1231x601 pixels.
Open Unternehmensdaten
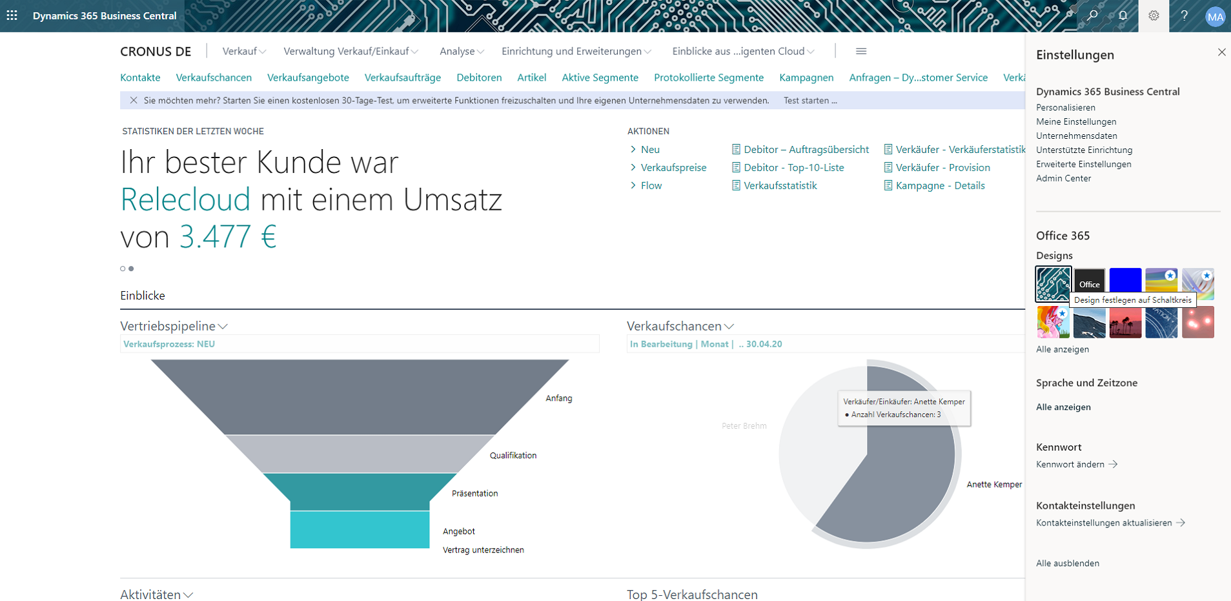(1077, 136)
